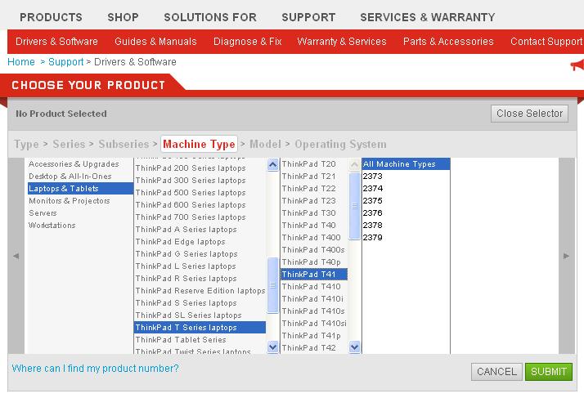
Task: Open the SUPPORT menu
Action: pyautogui.click(x=308, y=17)
